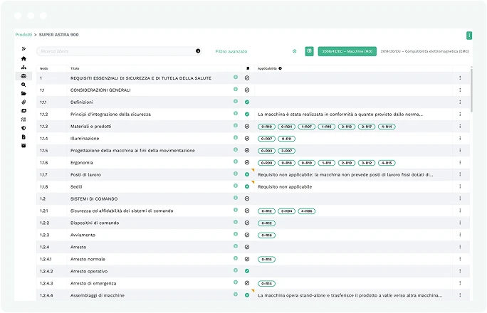Go back to the Prodotti breadcrumb
Screen dimensions: 487x313
point(23,35)
